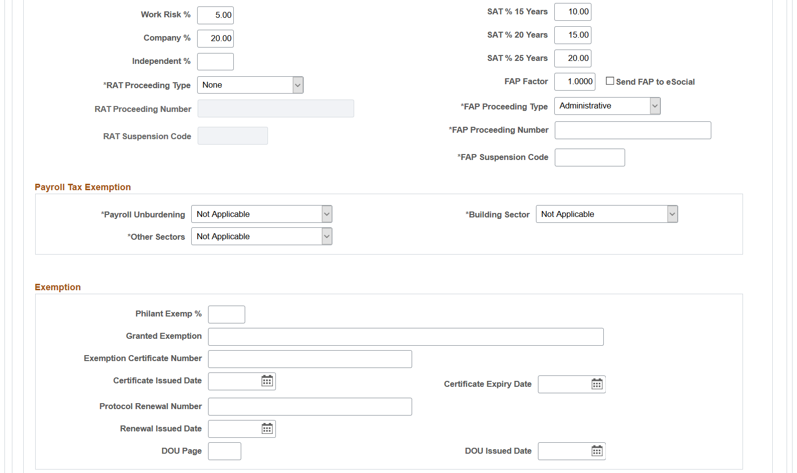The image size is (797, 473).
Task: Expand the RAT Proceeding Type dropdown
Action: [x=250, y=85]
